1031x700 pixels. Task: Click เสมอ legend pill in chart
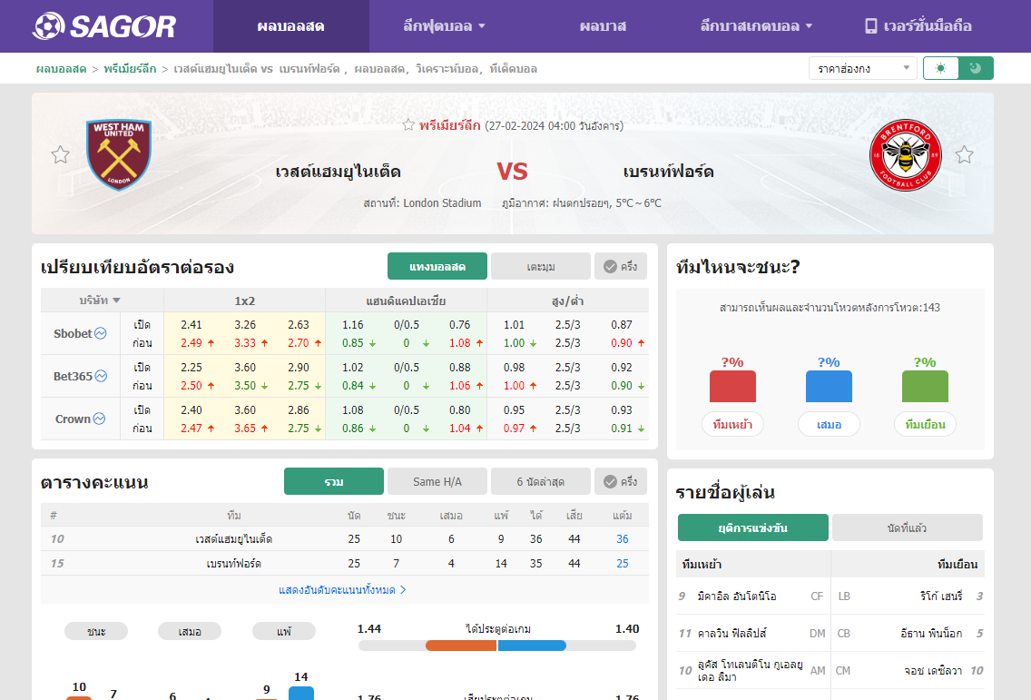[190, 632]
